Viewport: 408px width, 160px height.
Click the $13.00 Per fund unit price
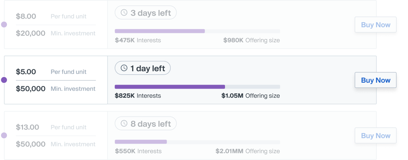click(x=27, y=127)
